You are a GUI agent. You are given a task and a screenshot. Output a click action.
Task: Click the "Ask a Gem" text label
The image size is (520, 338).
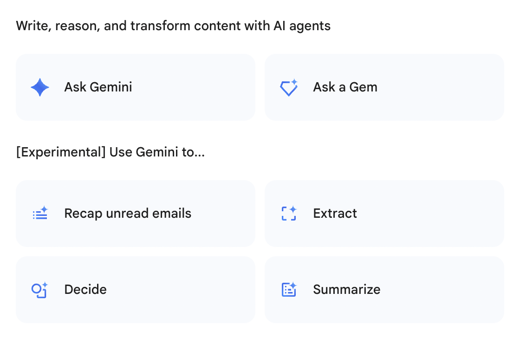(345, 87)
